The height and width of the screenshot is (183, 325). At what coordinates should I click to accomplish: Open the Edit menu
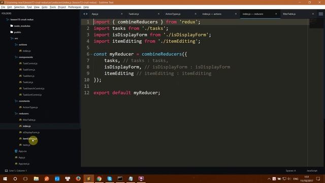point(10,7)
